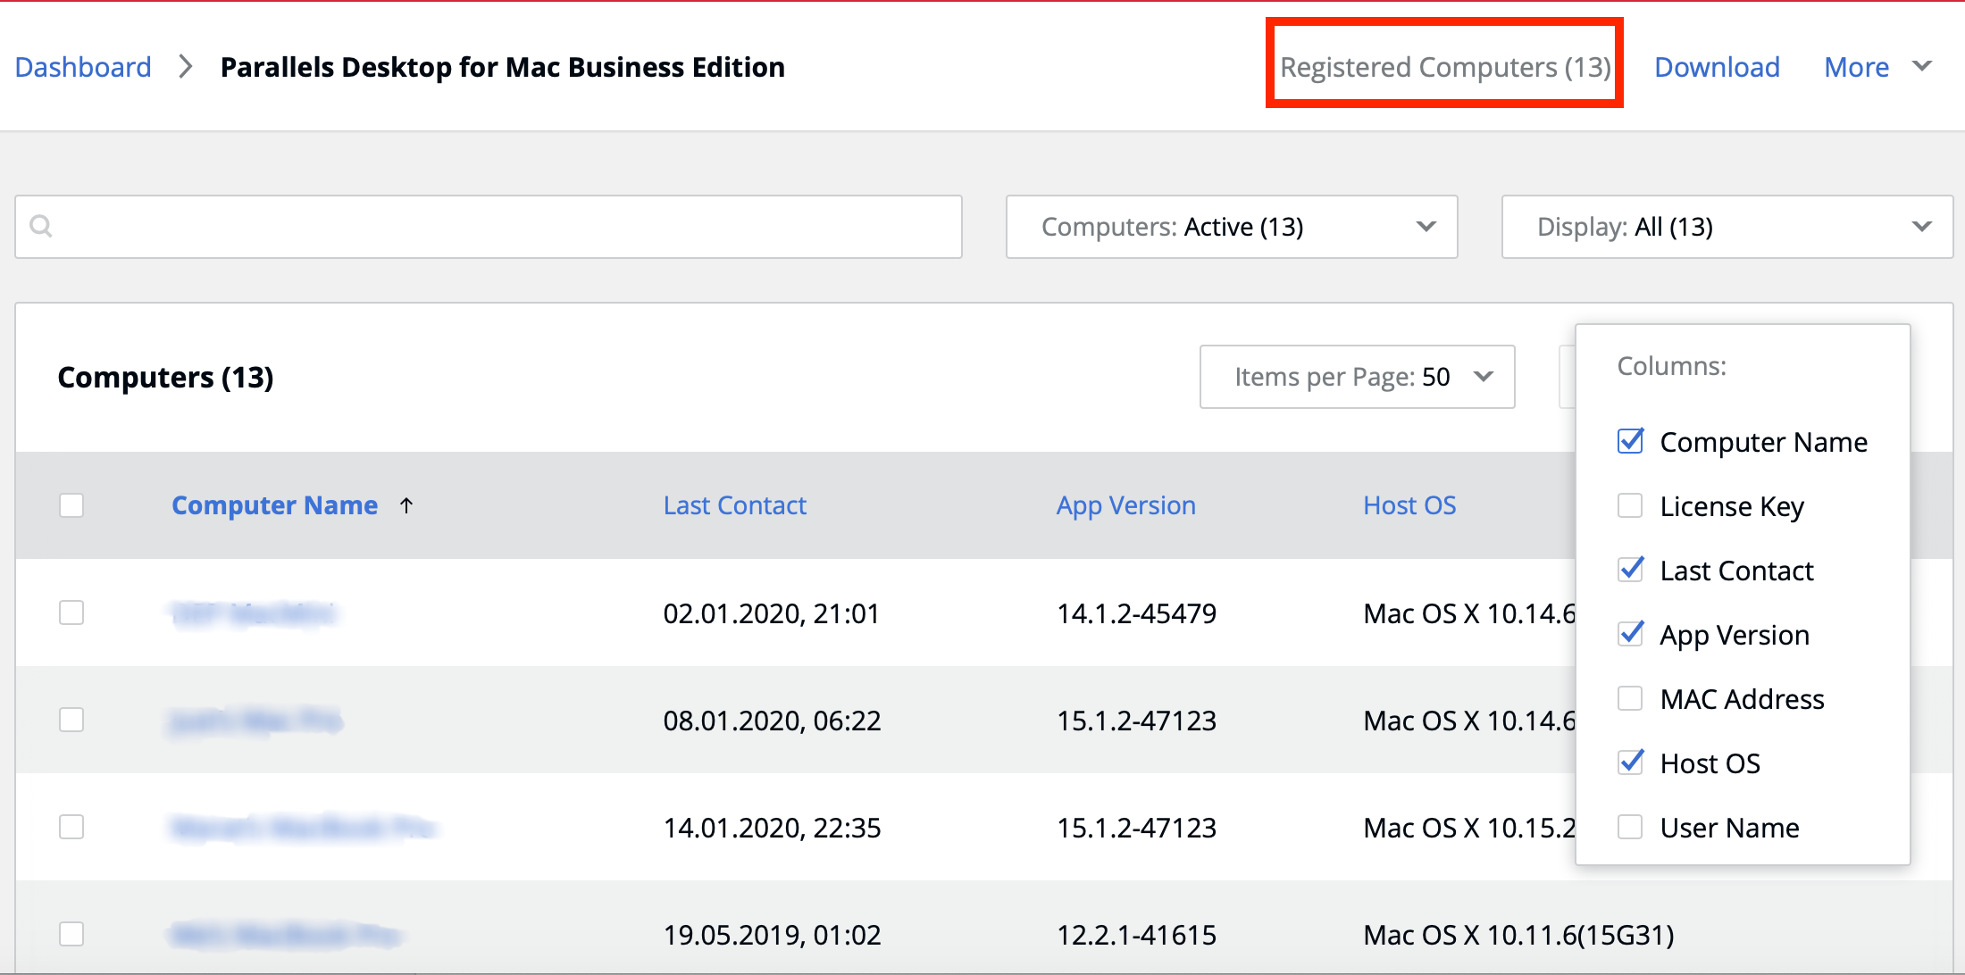
Task: Go to the Dashboard link
Action: (x=83, y=67)
